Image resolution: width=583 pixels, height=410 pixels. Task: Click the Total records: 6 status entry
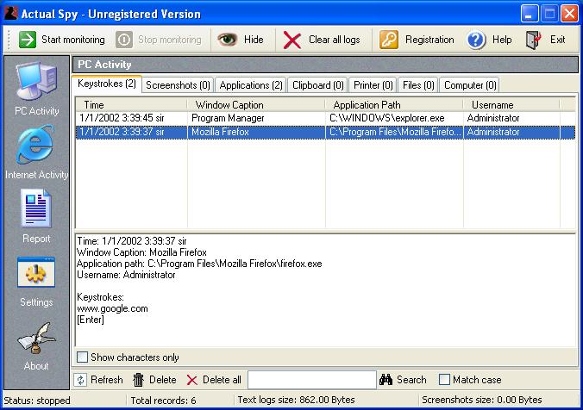[x=163, y=401]
